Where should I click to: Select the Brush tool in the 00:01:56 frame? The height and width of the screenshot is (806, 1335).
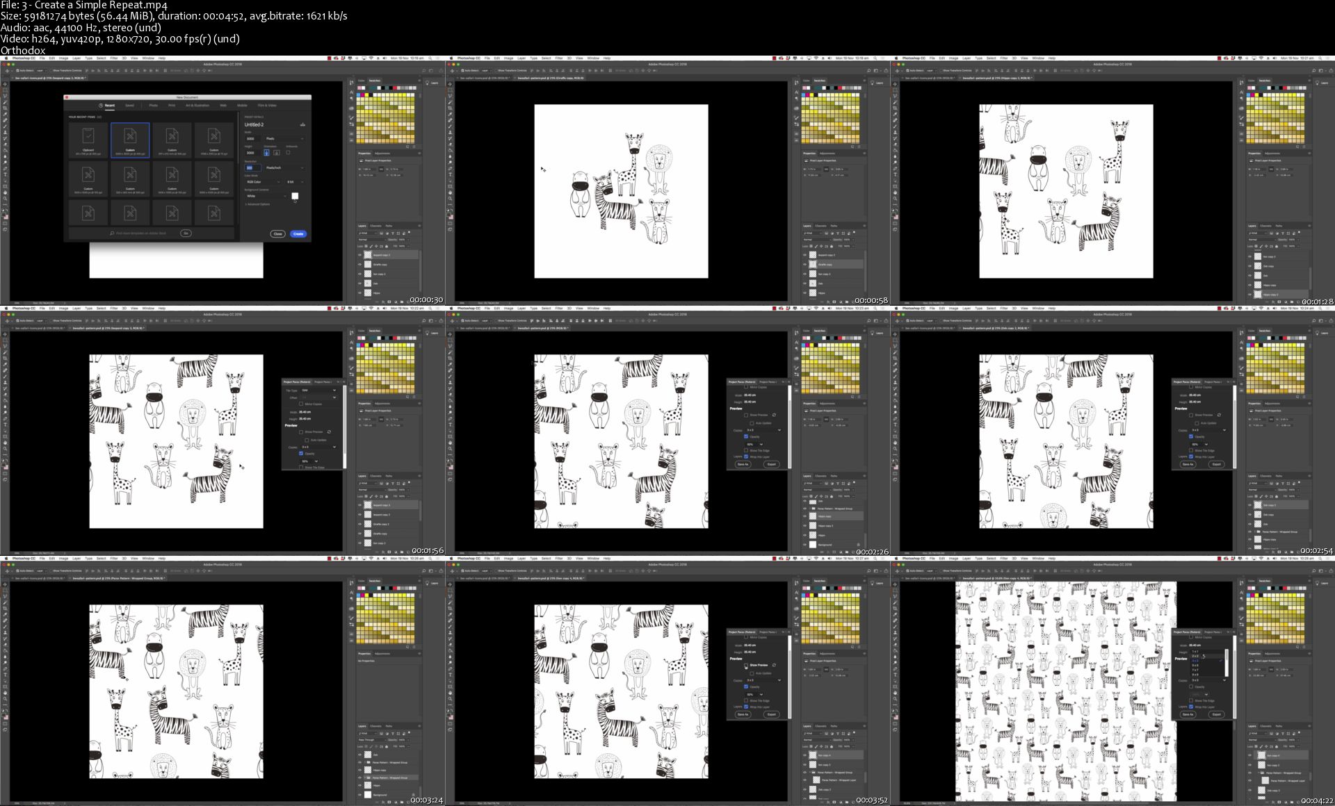point(5,376)
